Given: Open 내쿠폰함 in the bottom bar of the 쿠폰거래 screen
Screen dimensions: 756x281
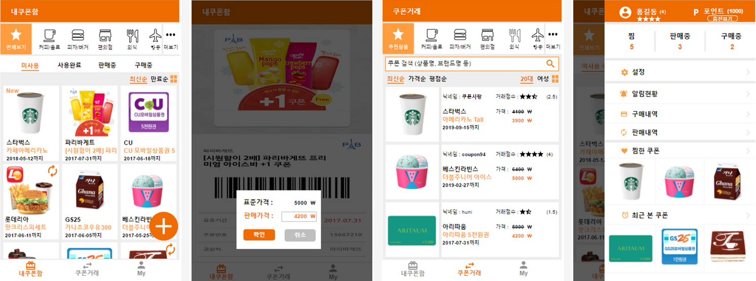Looking at the screenshot, I should pos(412,268).
